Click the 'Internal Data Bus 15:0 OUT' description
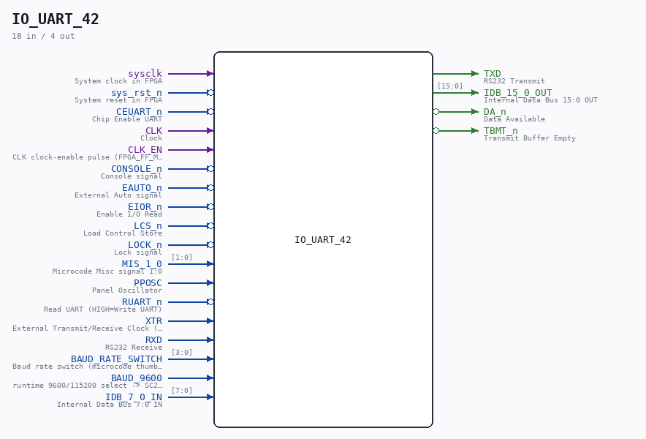 click(x=541, y=100)
